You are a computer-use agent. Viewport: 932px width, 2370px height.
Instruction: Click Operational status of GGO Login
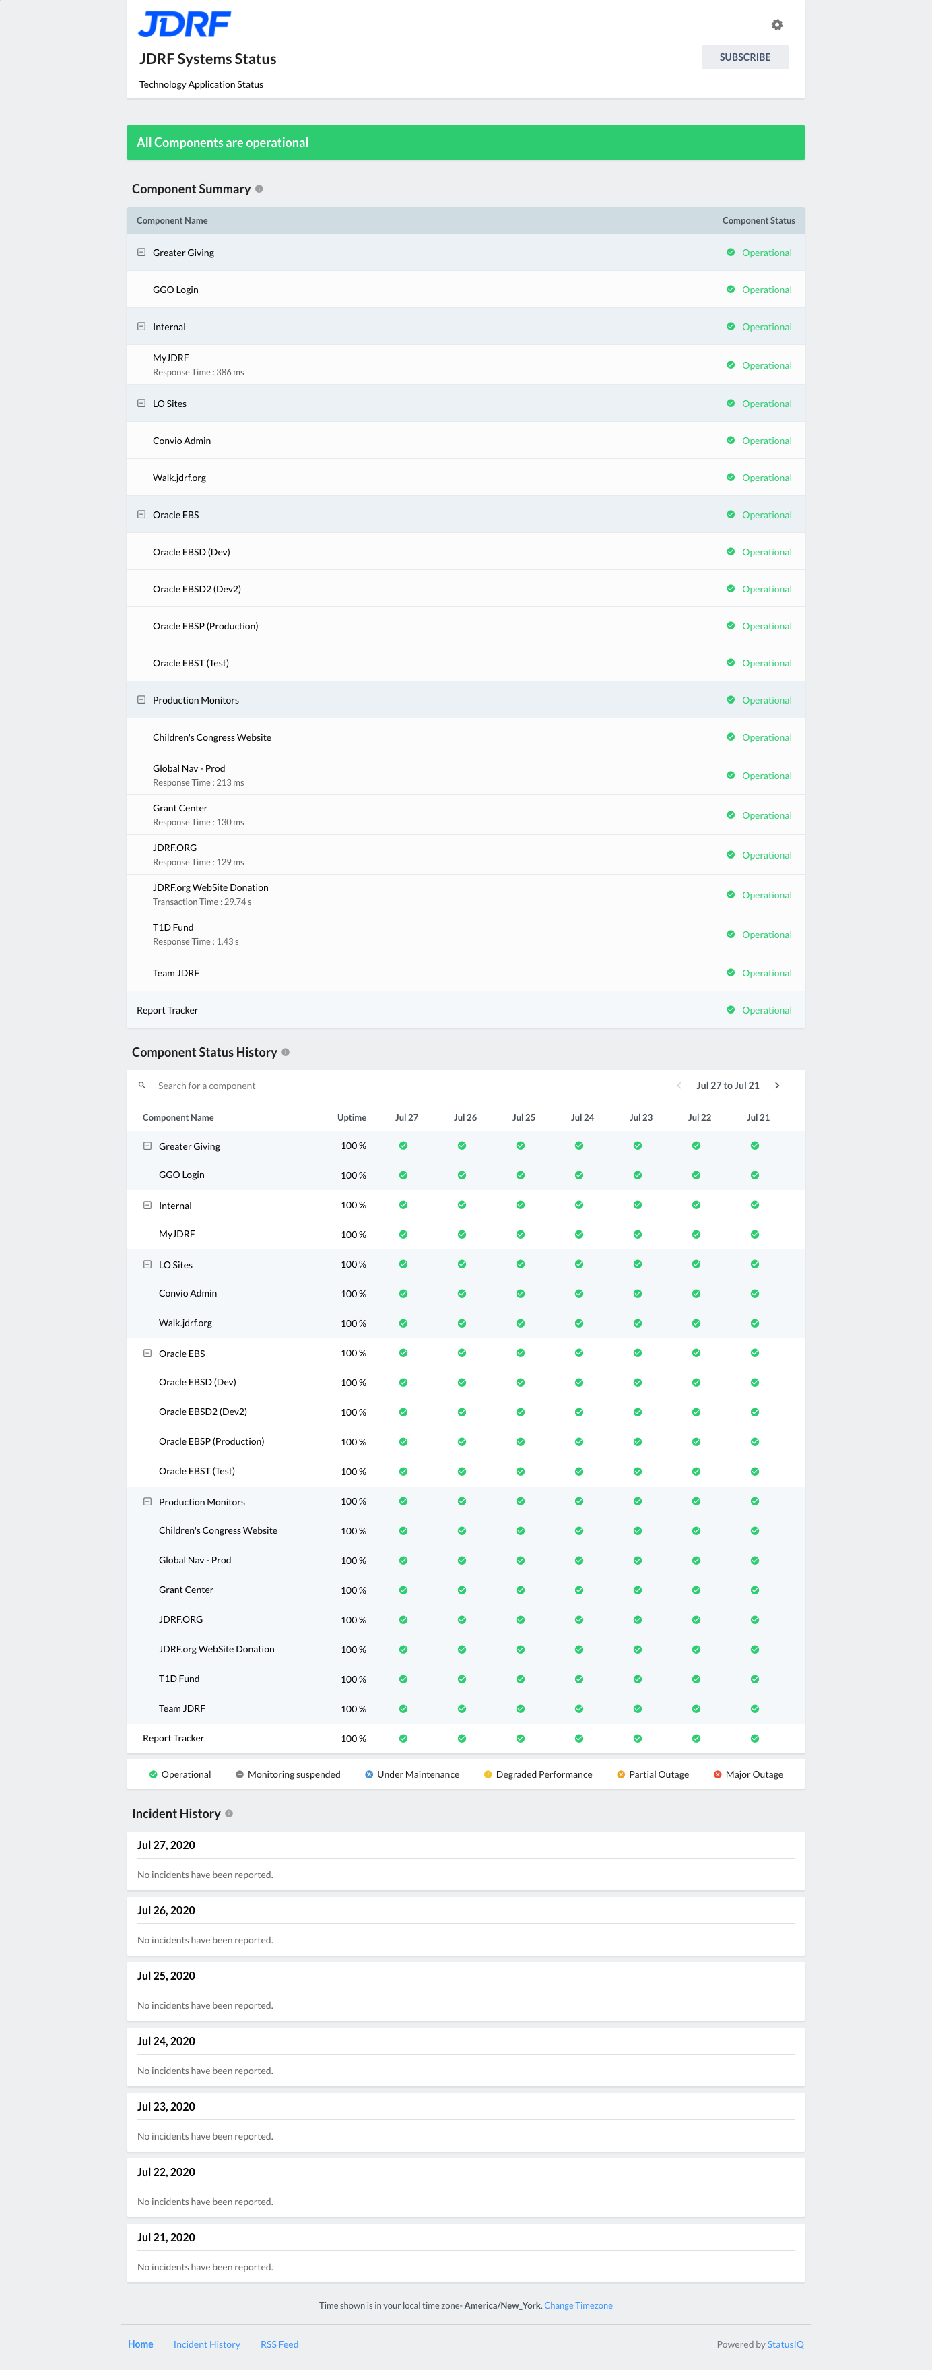759,290
